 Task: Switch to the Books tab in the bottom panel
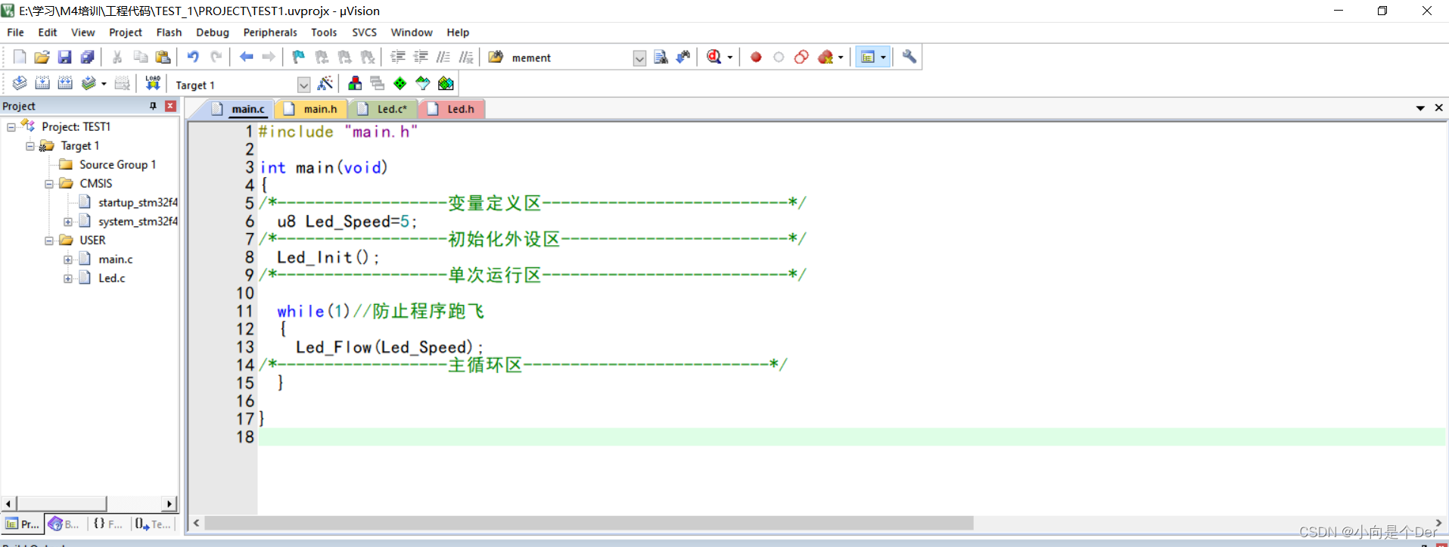(64, 524)
